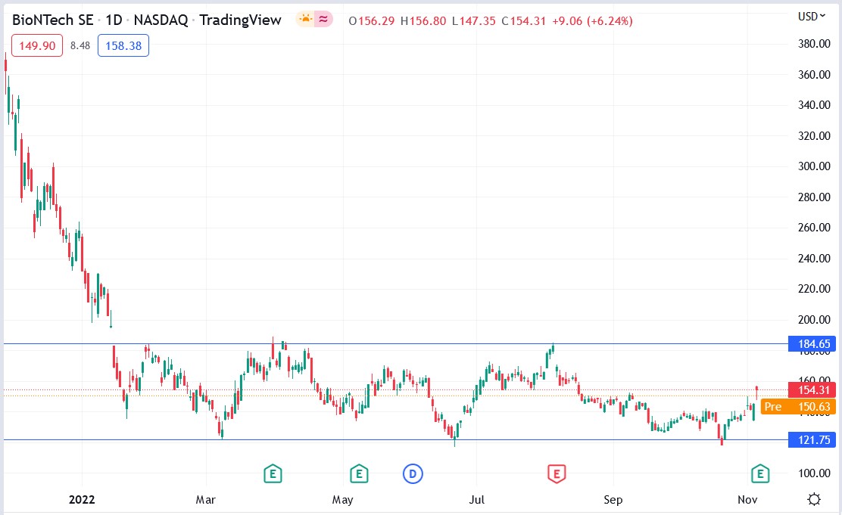The width and height of the screenshot is (842, 515).
Task: Open the USD currency dropdown
Action: [x=812, y=17]
